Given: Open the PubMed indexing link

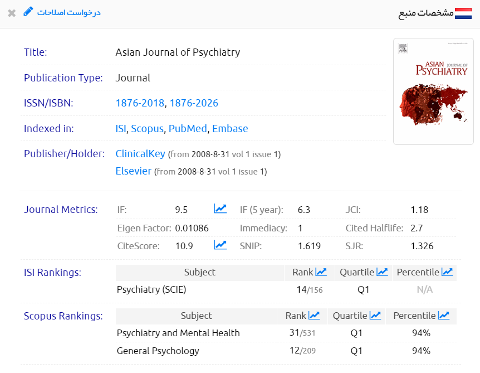Looking at the screenshot, I should (x=188, y=129).
